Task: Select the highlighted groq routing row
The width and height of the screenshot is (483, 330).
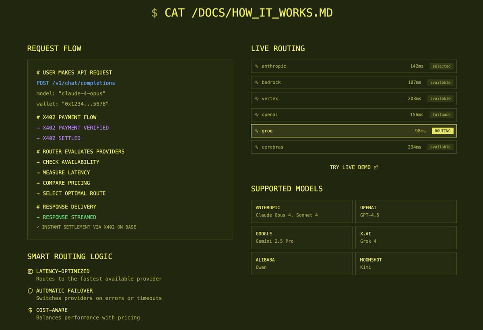Action: 354,131
